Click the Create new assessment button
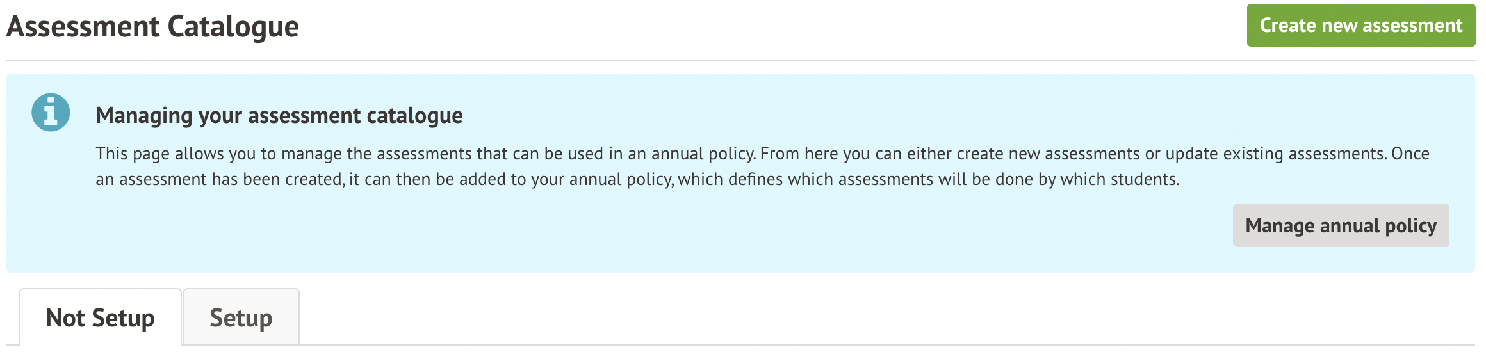This screenshot has height=352, width=1486. coord(1360,26)
